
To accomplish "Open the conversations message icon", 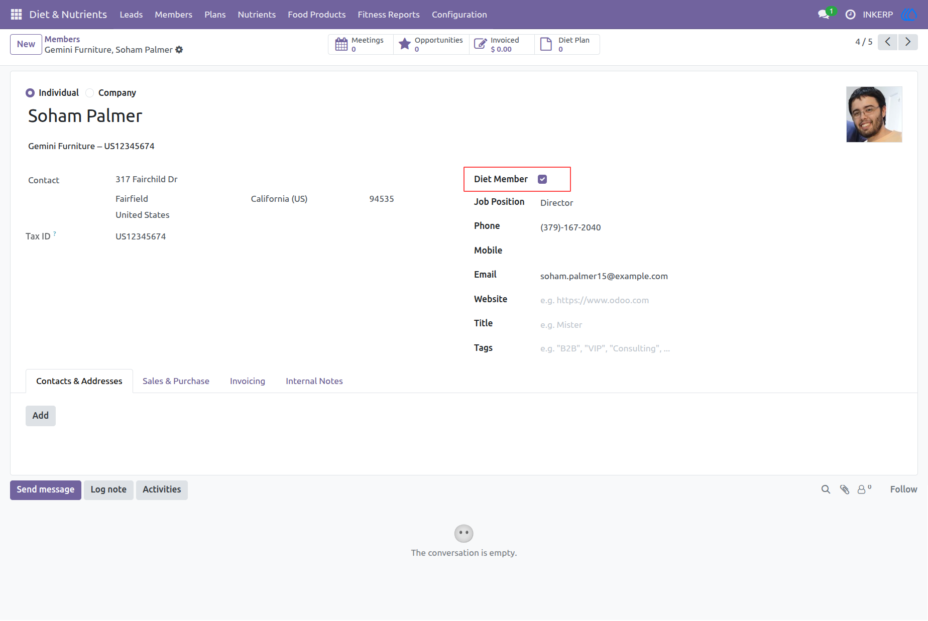I will pyautogui.click(x=824, y=15).
